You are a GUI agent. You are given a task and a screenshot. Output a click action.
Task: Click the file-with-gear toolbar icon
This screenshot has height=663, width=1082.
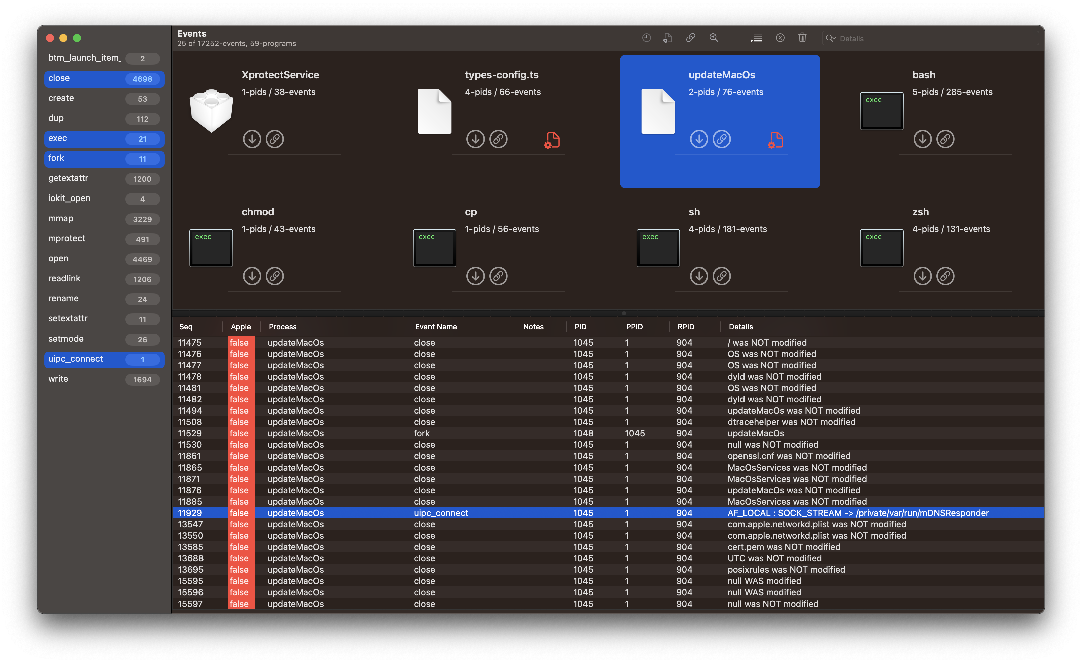pyautogui.click(x=667, y=38)
